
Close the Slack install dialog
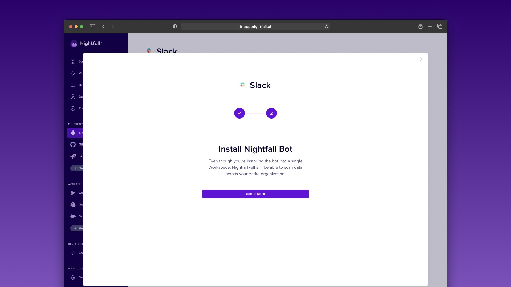(422, 59)
